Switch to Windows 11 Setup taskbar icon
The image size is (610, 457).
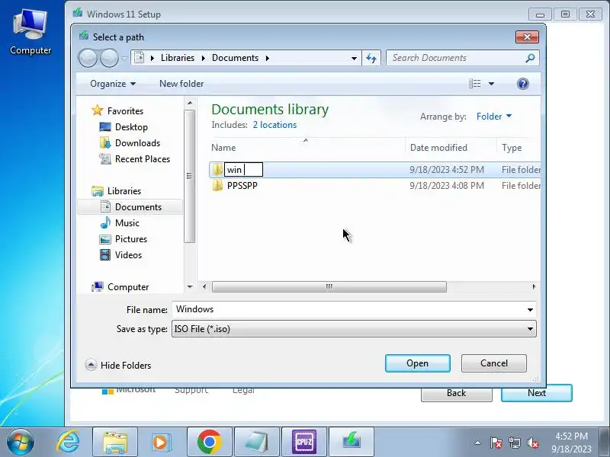coord(352,442)
